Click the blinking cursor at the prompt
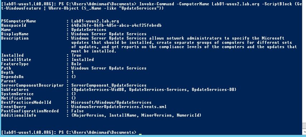This screenshot has width=306, height=137. click(x=140, y=134)
